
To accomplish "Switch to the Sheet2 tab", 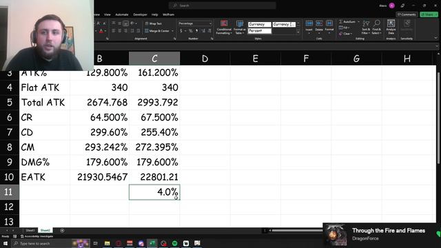I will tap(45, 230).
